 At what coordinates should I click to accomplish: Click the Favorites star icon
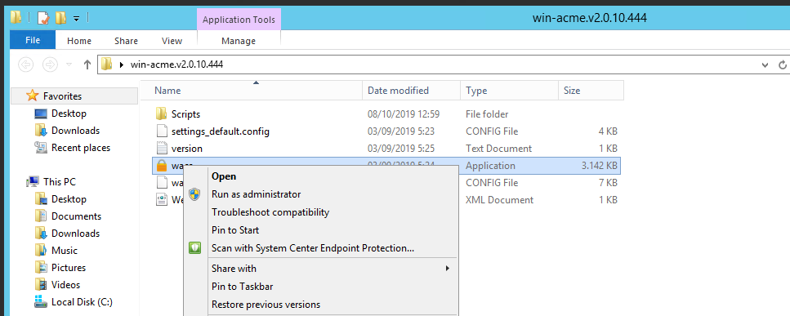point(32,95)
